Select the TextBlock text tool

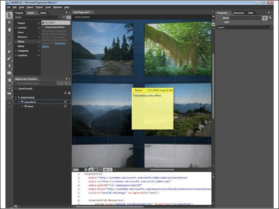click(9, 87)
